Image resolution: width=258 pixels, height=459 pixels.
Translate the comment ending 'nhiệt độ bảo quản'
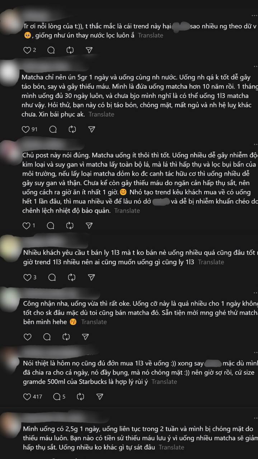127,210
